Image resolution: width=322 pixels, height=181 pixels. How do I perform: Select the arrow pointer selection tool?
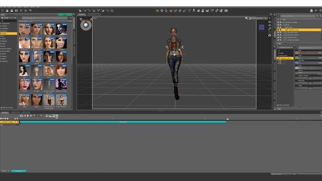click(x=167, y=11)
